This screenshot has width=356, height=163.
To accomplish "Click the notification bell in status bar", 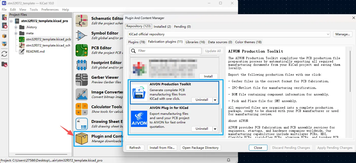I will tap(228, 160).
